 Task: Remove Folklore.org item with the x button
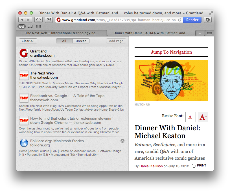pyautogui.click(x=122, y=141)
